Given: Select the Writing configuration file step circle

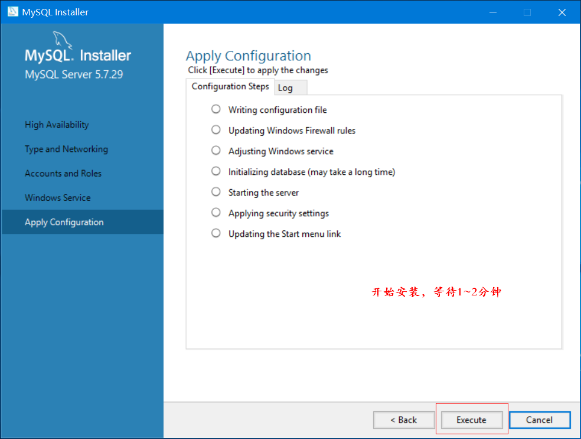Looking at the screenshot, I should [216, 109].
